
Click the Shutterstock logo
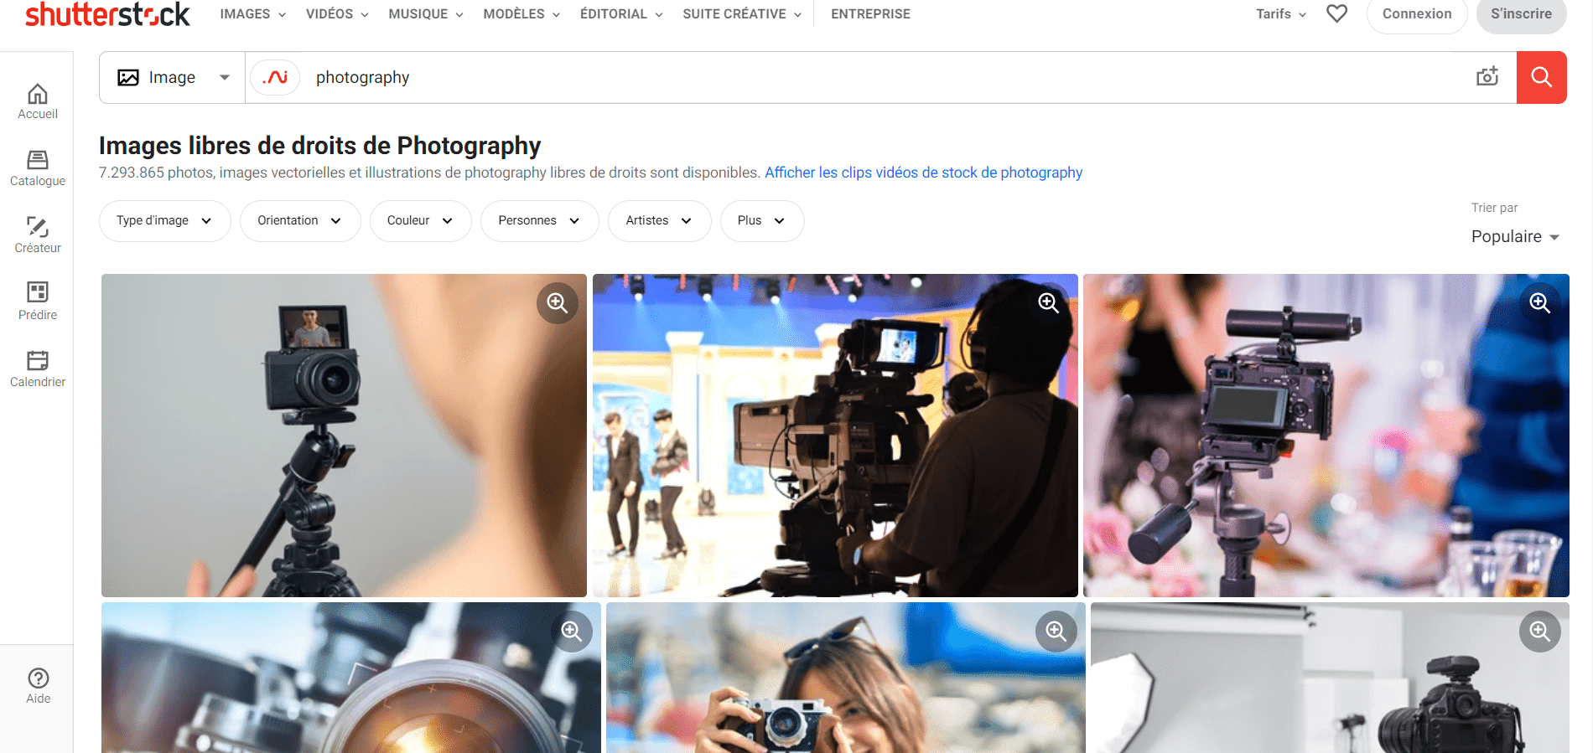click(107, 13)
